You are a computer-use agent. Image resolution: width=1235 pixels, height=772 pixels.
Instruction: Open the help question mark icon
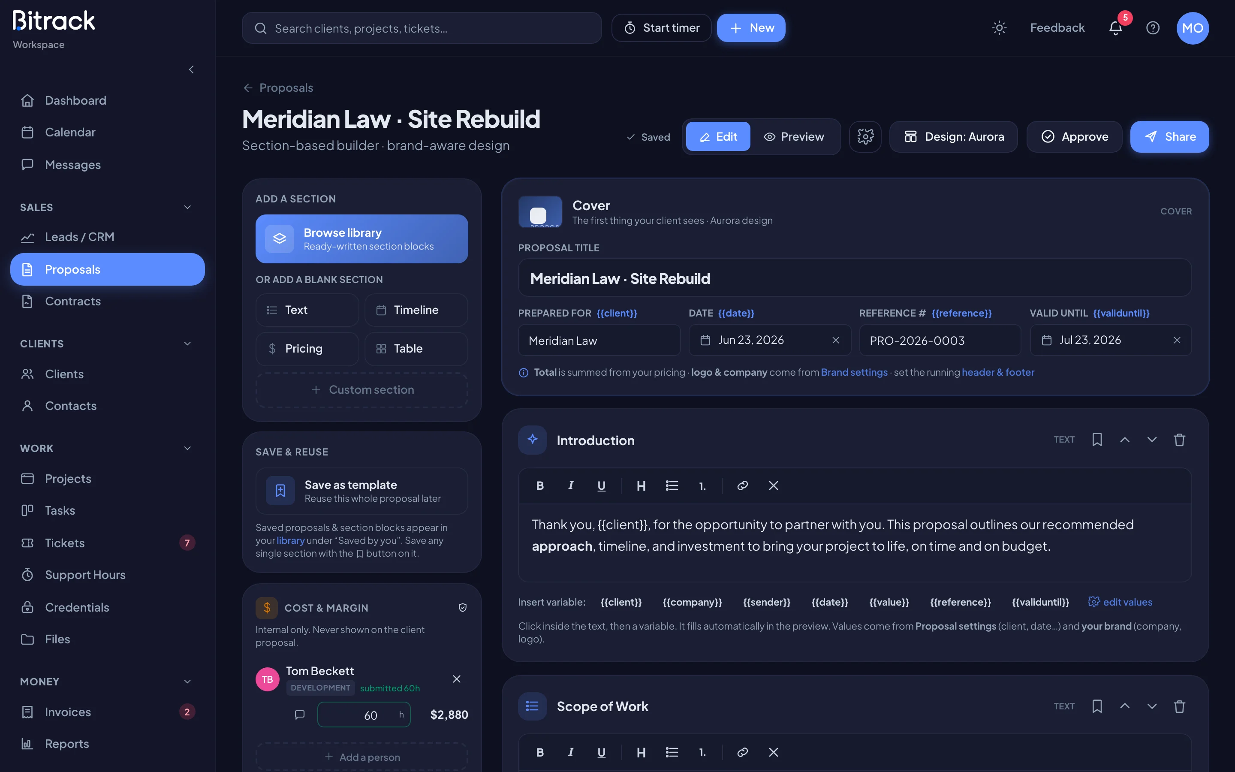pyautogui.click(x=1152, y=27)
